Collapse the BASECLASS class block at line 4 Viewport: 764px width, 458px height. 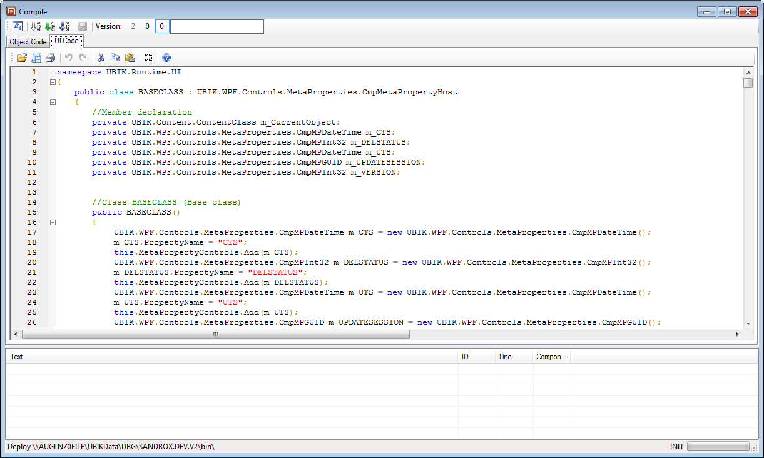point(53,102)
